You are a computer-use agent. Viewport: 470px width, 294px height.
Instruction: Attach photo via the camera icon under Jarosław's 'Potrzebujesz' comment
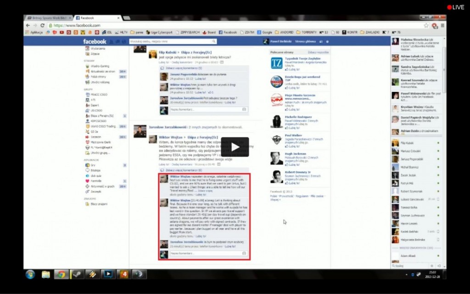(x=244, y=109)
